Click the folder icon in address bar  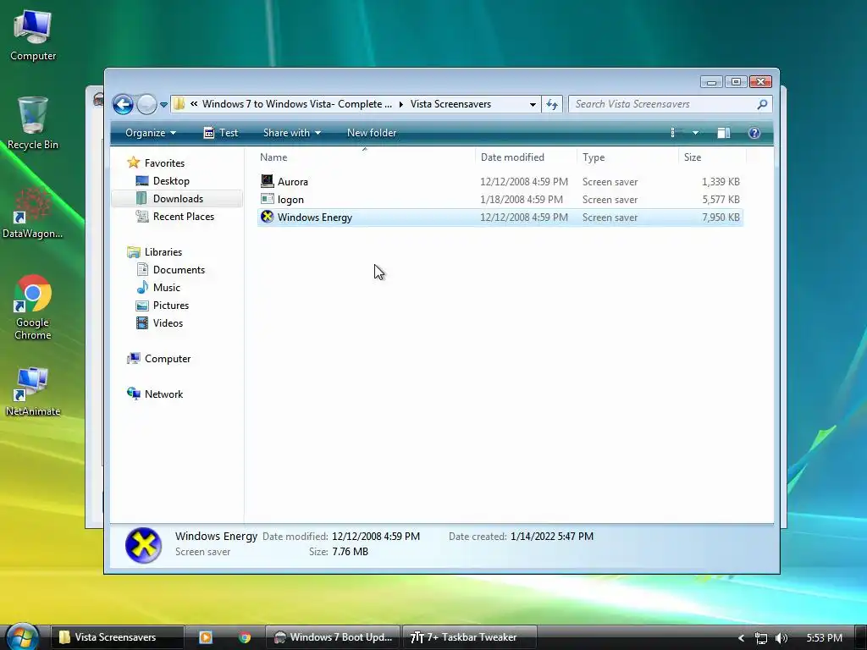tap(179, 104)
